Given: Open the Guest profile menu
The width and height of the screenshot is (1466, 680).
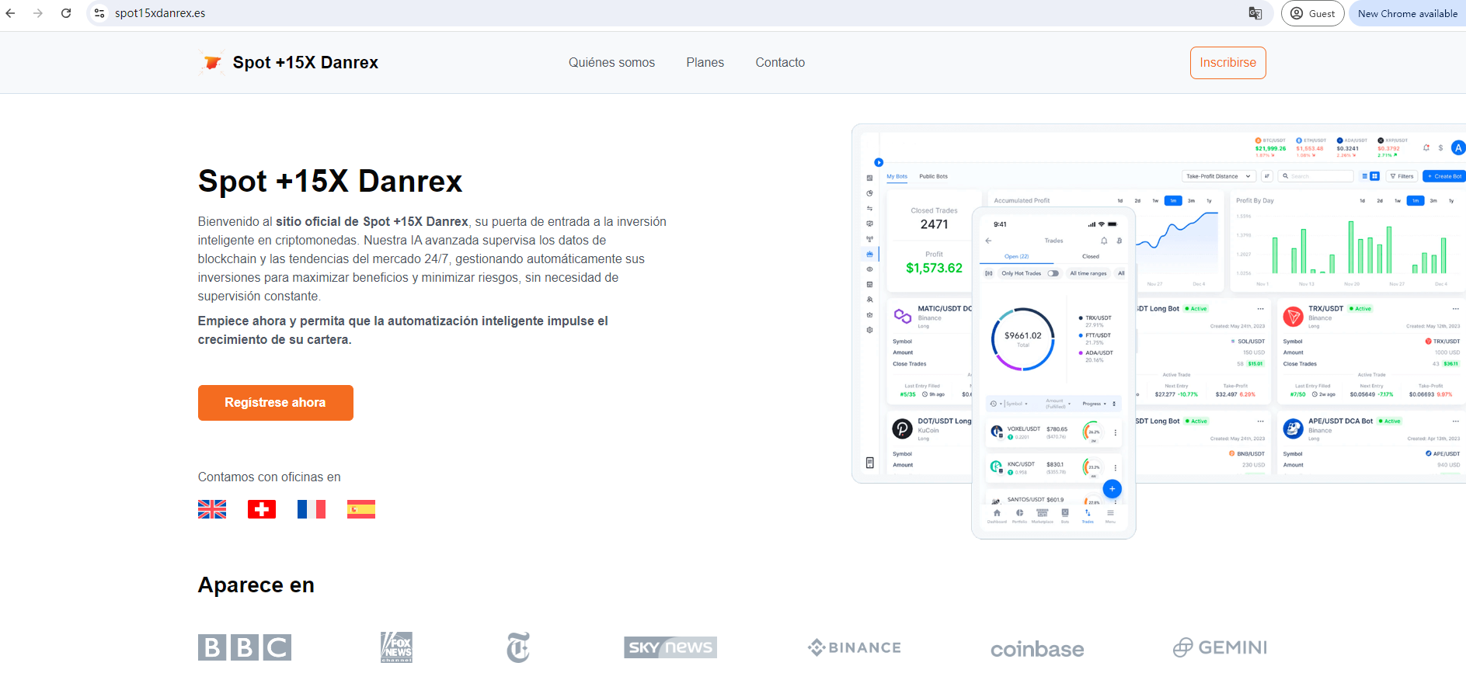Looking at the screenshot, I should (1312, 13).
